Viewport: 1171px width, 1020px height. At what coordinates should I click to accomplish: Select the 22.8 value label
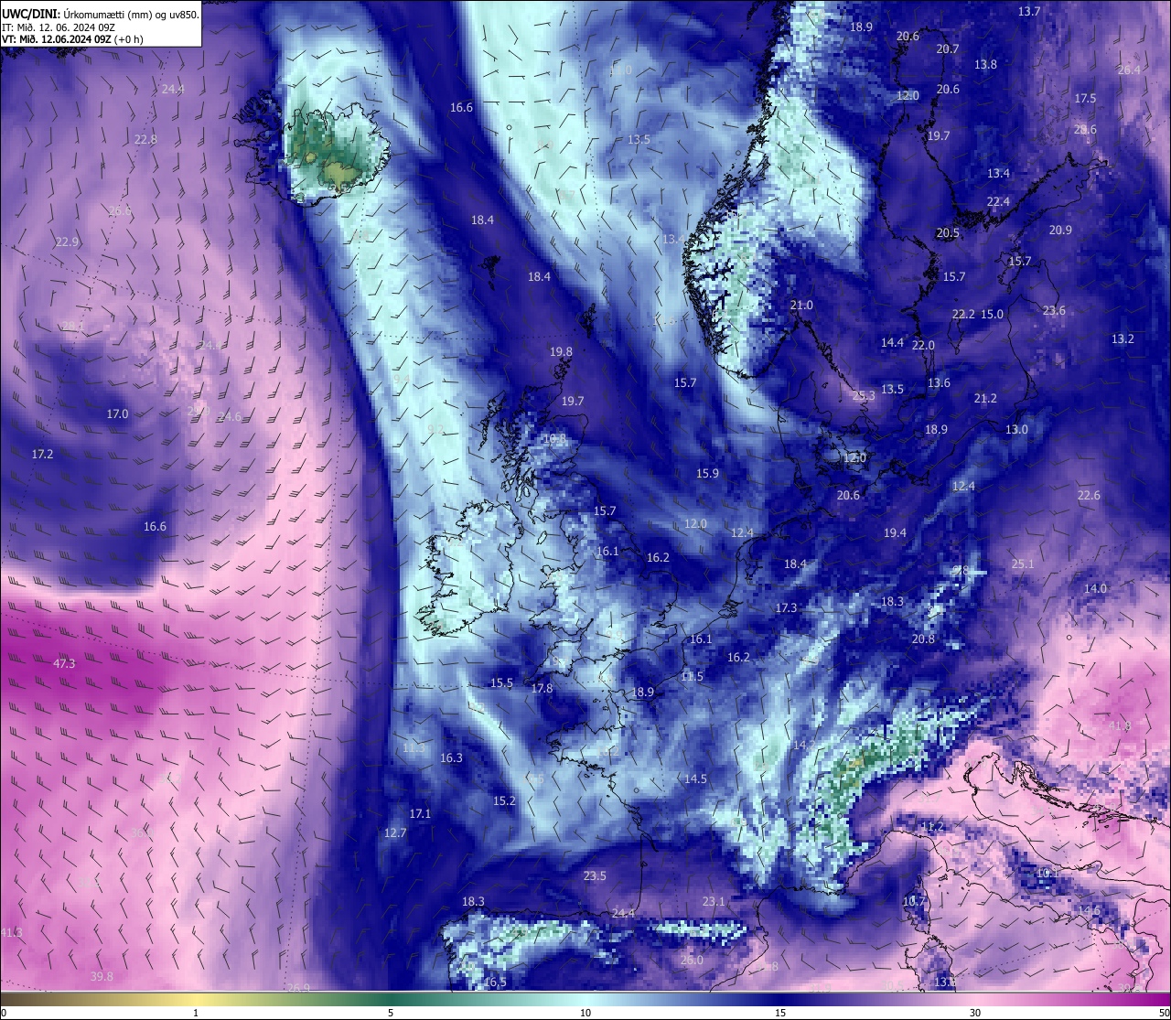(145, 140)
